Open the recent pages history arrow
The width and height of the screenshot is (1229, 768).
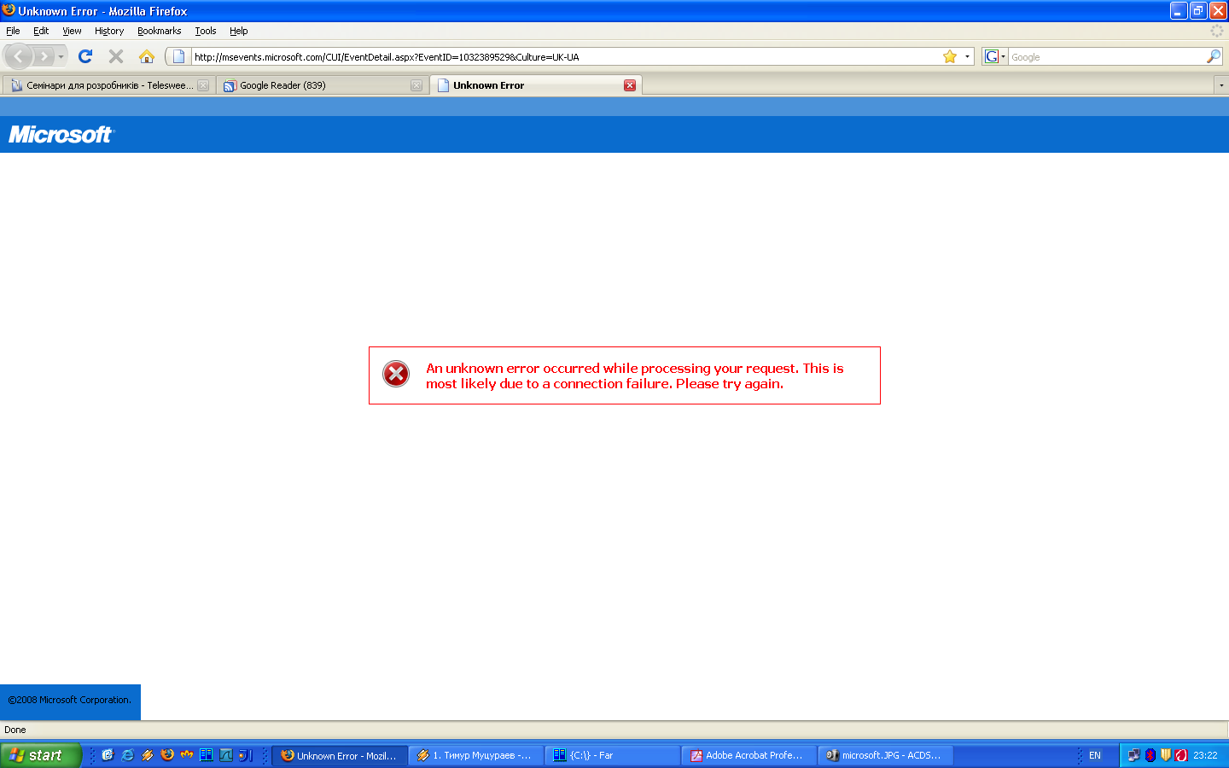pyautogui.click(x=61, y=57)
